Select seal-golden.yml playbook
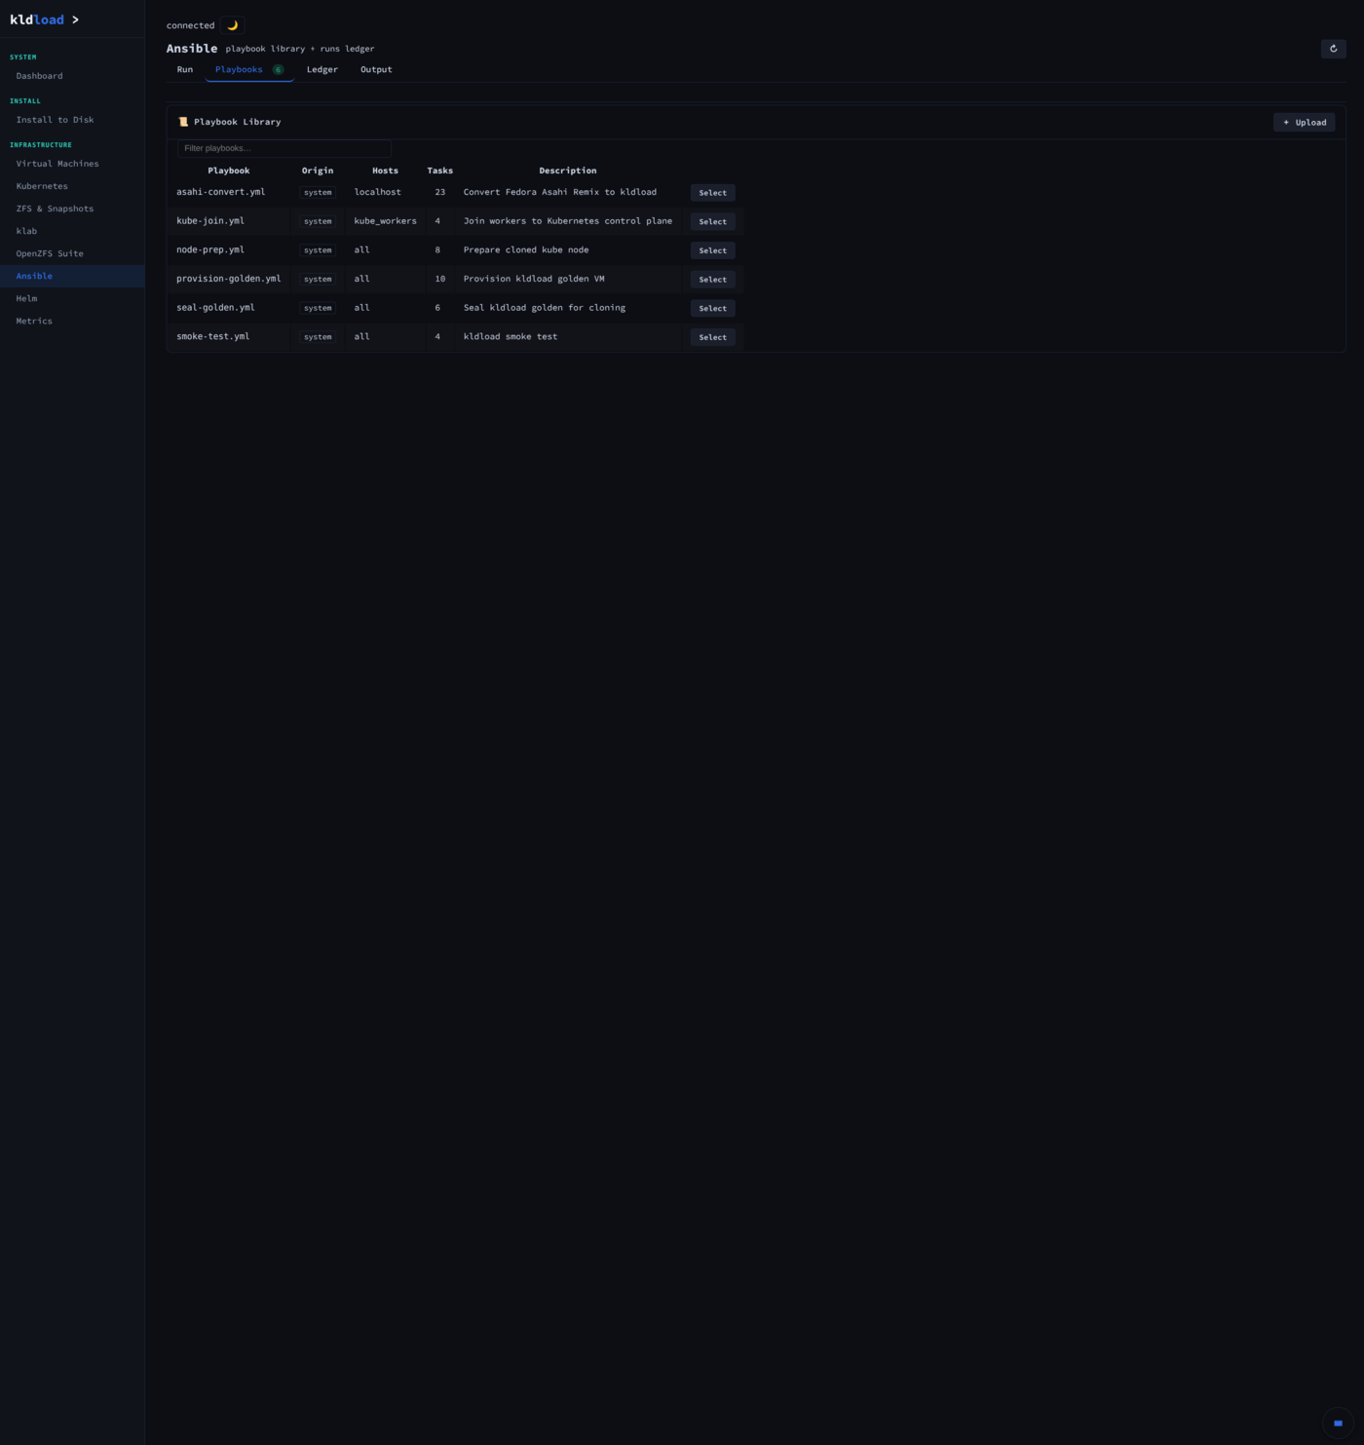1364x1445 pixels. point(712,308)
